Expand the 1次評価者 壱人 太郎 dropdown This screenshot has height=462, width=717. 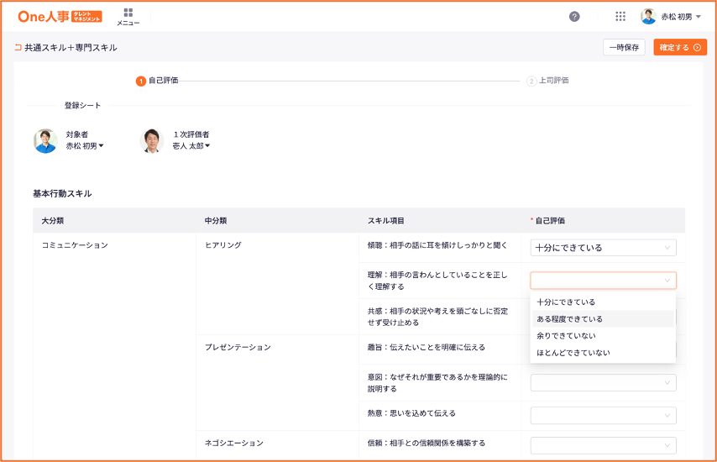(x=191, y=146)
